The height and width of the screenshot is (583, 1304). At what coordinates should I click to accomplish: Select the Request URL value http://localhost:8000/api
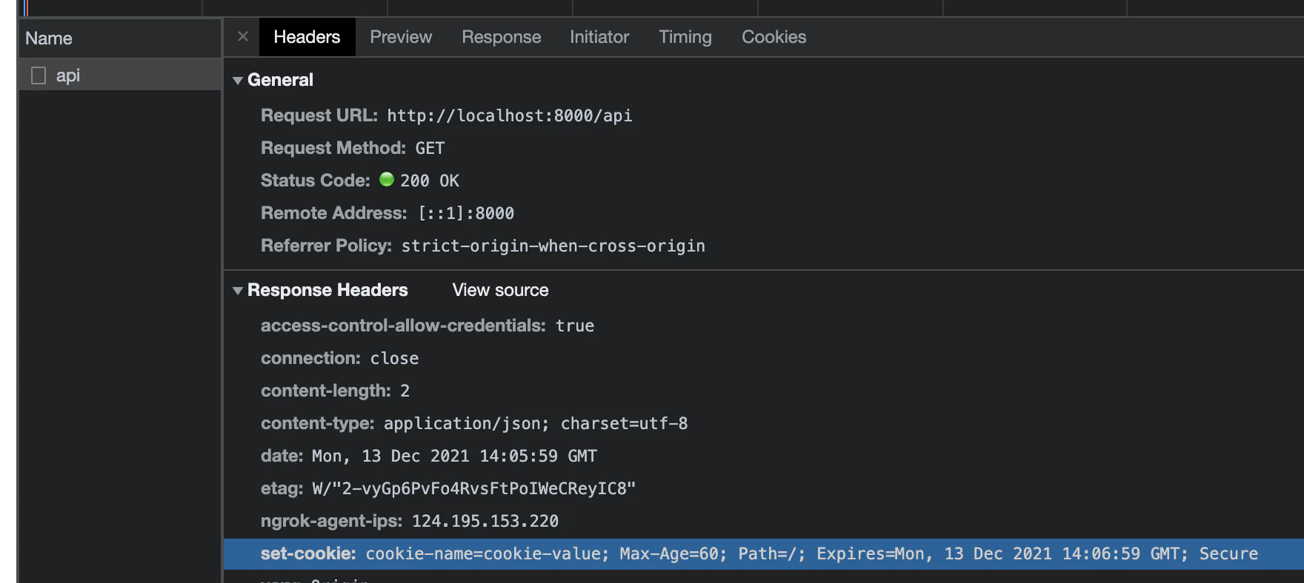tap(510, 115)
